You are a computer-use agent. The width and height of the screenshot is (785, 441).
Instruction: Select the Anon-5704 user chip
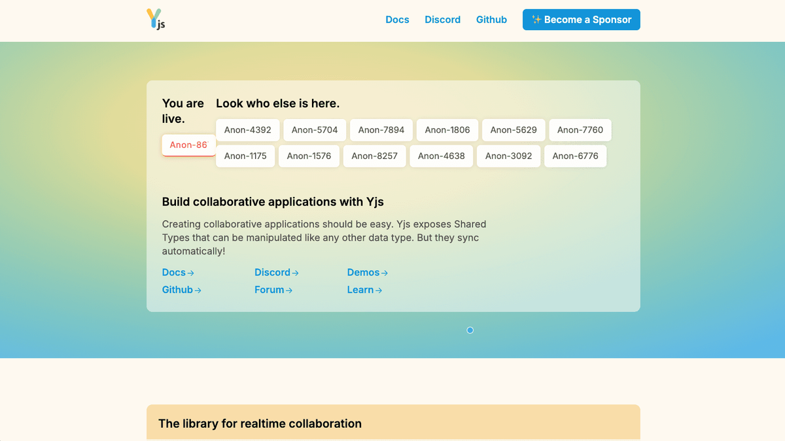(x=315, y=130)
